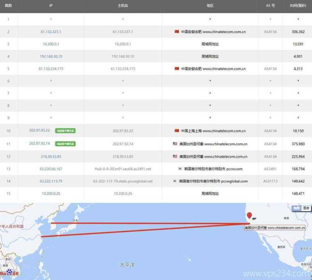This screenshot has width=312, height=280.
Task: Click the US flag icon beside 218.30.53.85
Action: point(174,156)
